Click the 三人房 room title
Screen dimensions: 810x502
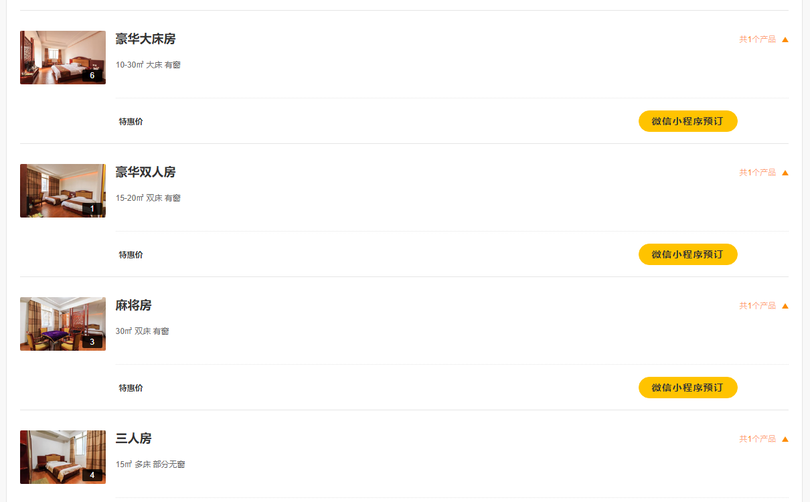click(133, 438)
